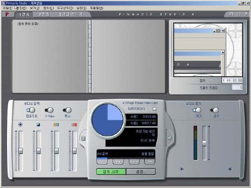Open the 설정(S) menu
Screen dimensions: 251x188
click(x=81, y=8)
